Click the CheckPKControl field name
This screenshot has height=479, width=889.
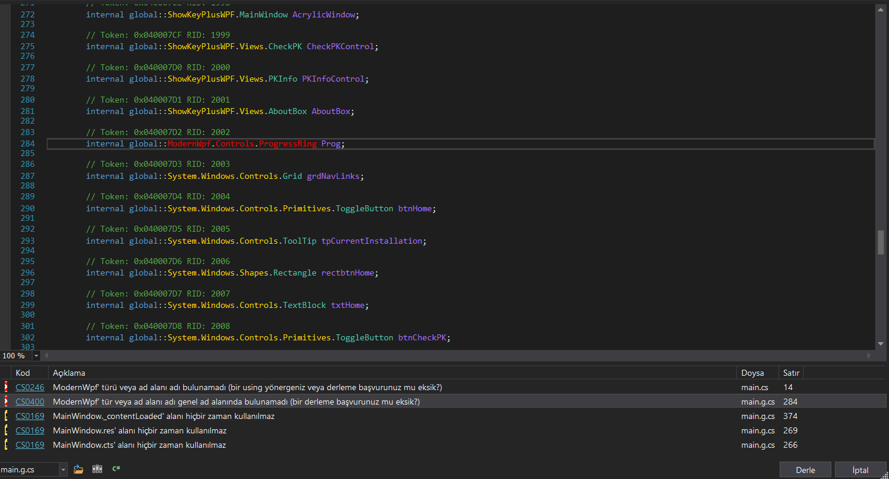(x=341, y=46)
